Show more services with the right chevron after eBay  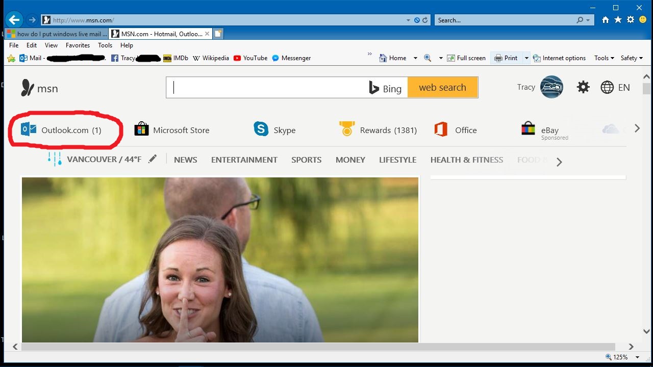(637, 128)
